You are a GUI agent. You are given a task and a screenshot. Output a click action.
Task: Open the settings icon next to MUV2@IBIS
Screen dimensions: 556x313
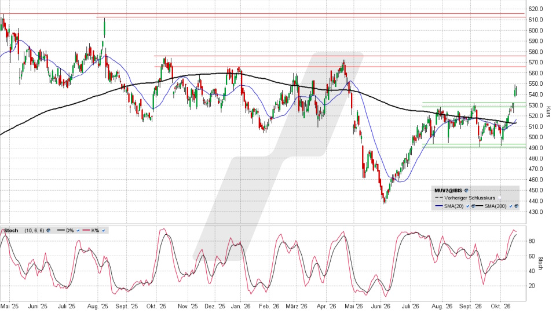coord(466,191)
